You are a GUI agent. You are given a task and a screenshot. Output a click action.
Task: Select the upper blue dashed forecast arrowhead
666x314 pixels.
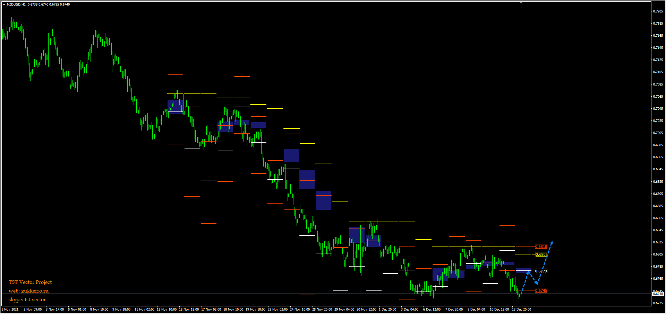click(x=552, y=243)
